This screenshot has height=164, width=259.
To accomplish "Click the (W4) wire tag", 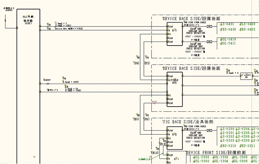I will [x=136, y=63].
